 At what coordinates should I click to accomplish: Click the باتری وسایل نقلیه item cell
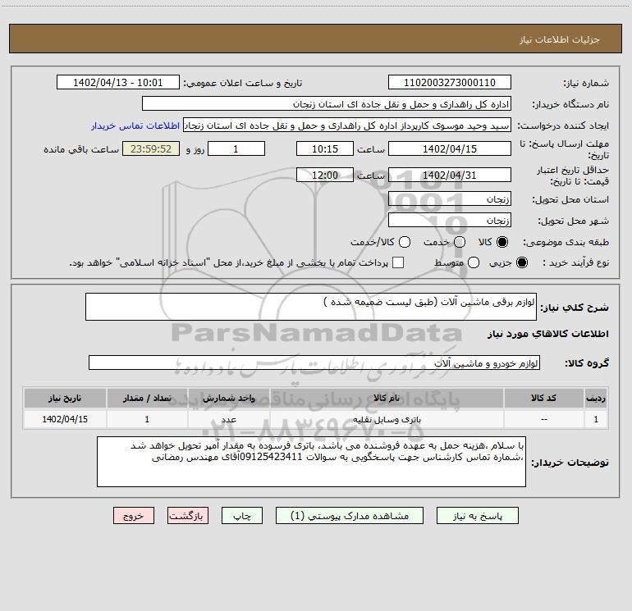[x=386, y=419]
